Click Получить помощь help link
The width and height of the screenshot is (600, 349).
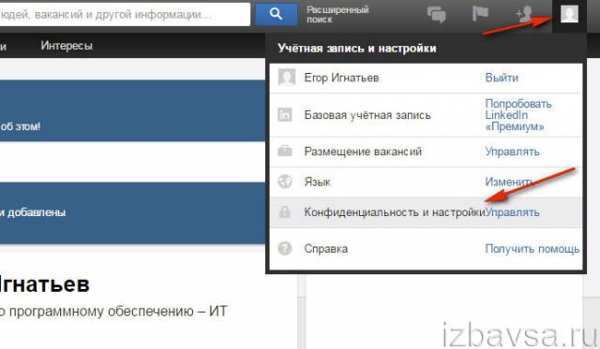532,249
